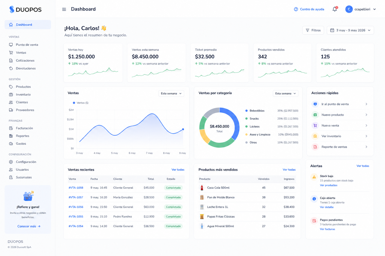The image size is (385, 256).
Task: Click the Stock bajo warning triangle icon
Action: [314, 177]
